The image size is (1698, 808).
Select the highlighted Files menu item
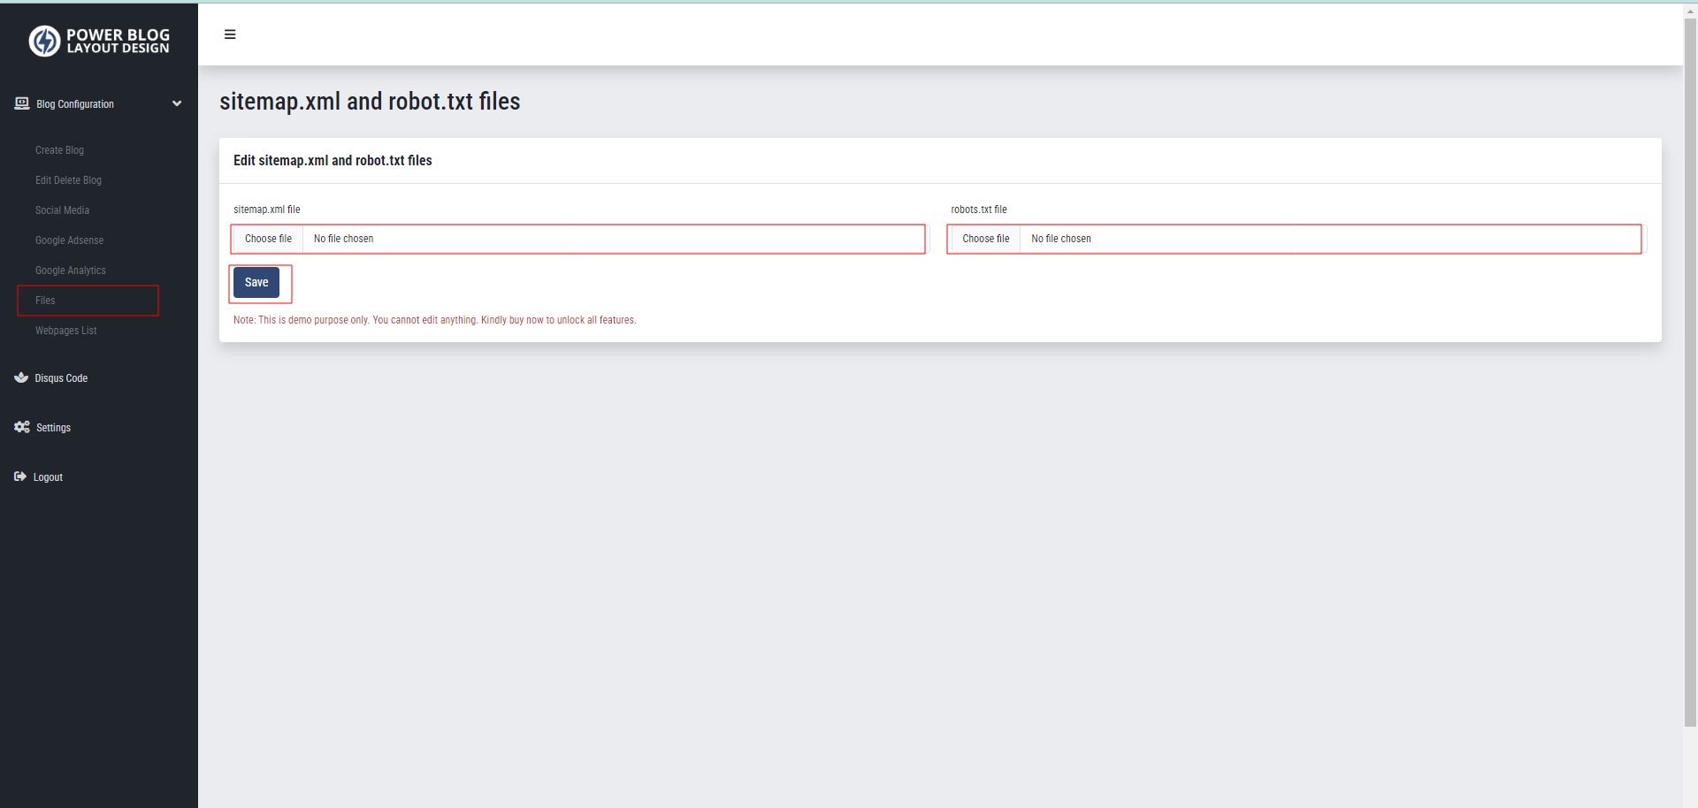(45, 300)
